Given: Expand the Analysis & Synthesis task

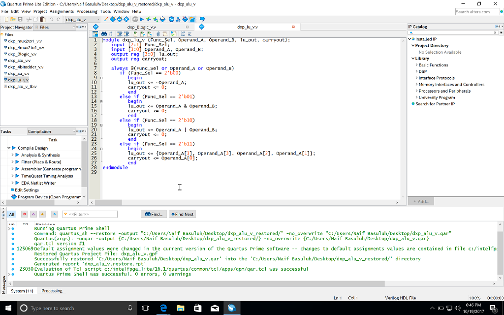Looking at the screenshot, I should [12, 155].
